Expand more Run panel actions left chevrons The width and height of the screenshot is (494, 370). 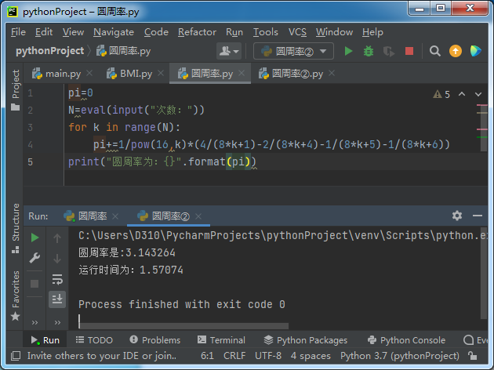coord(35,322)
